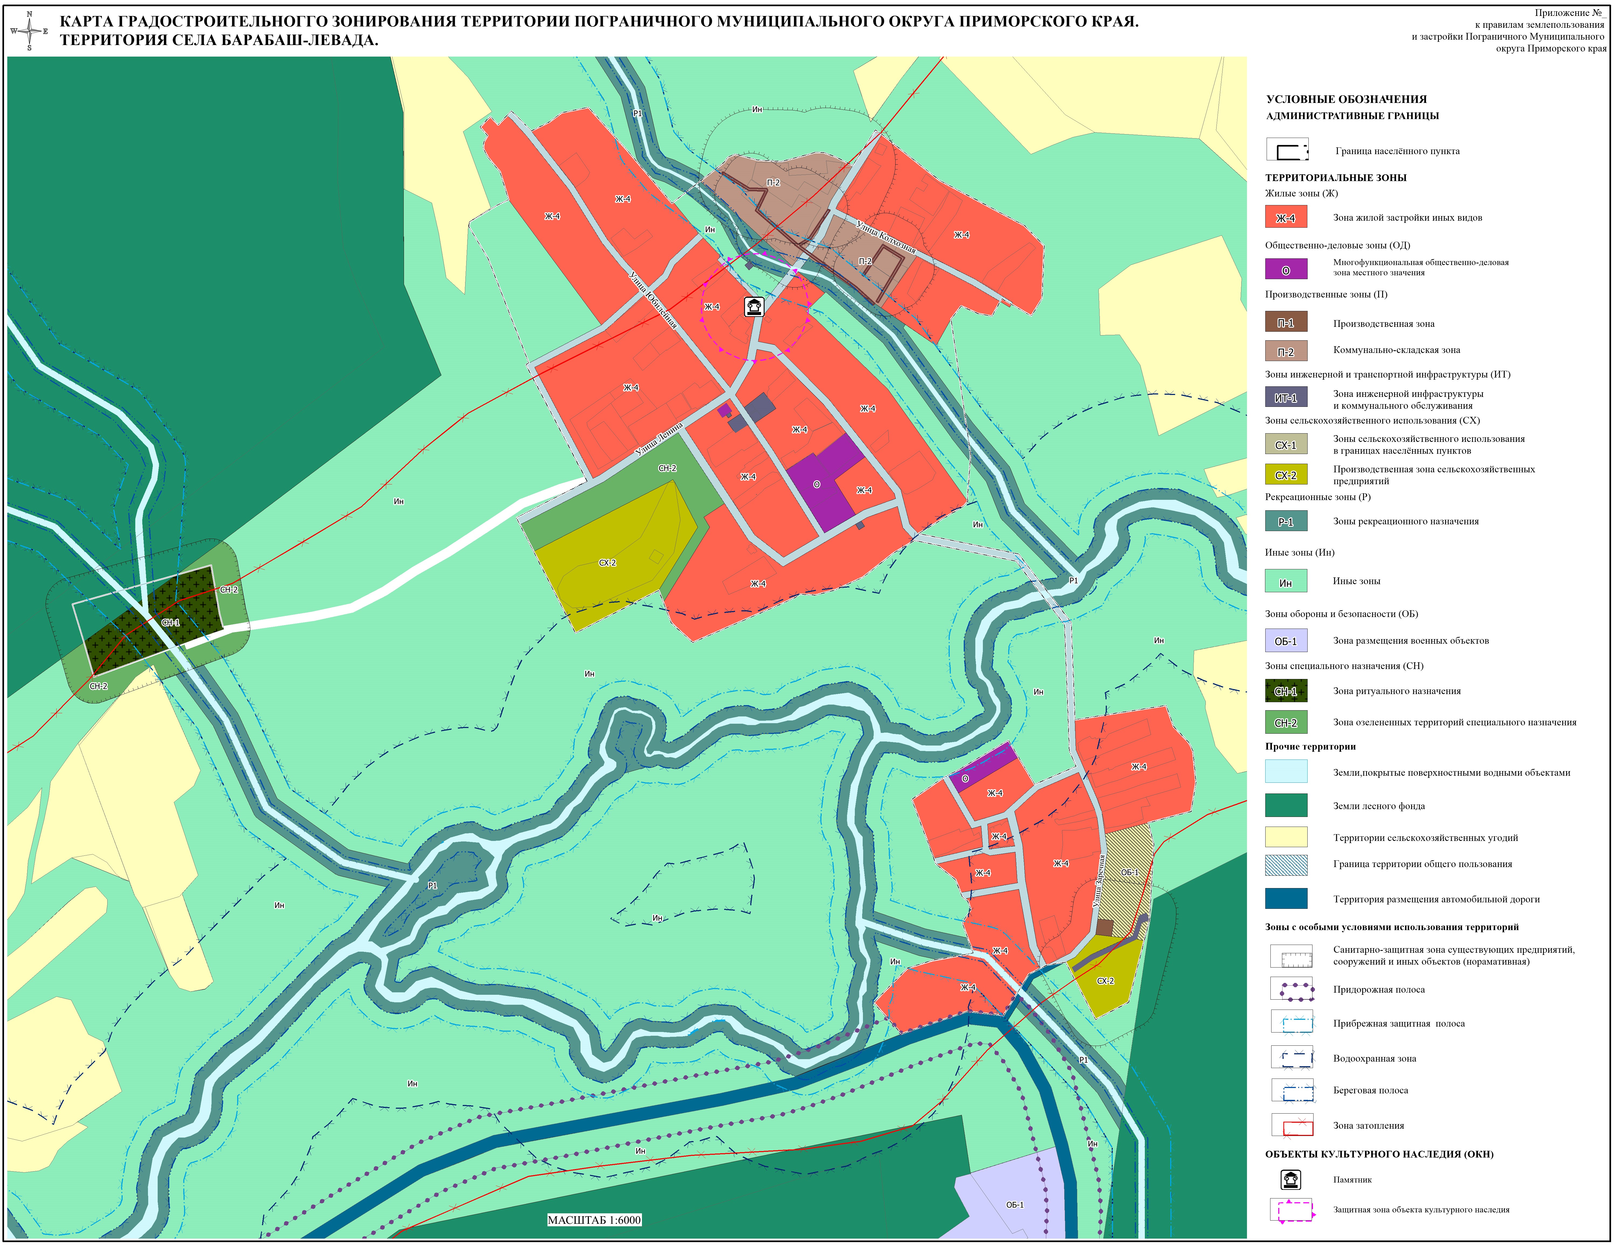The image size is (1624, 1251).
Task: Click the Памятник symbol in the legend
Action: tap(1291, 1180)
